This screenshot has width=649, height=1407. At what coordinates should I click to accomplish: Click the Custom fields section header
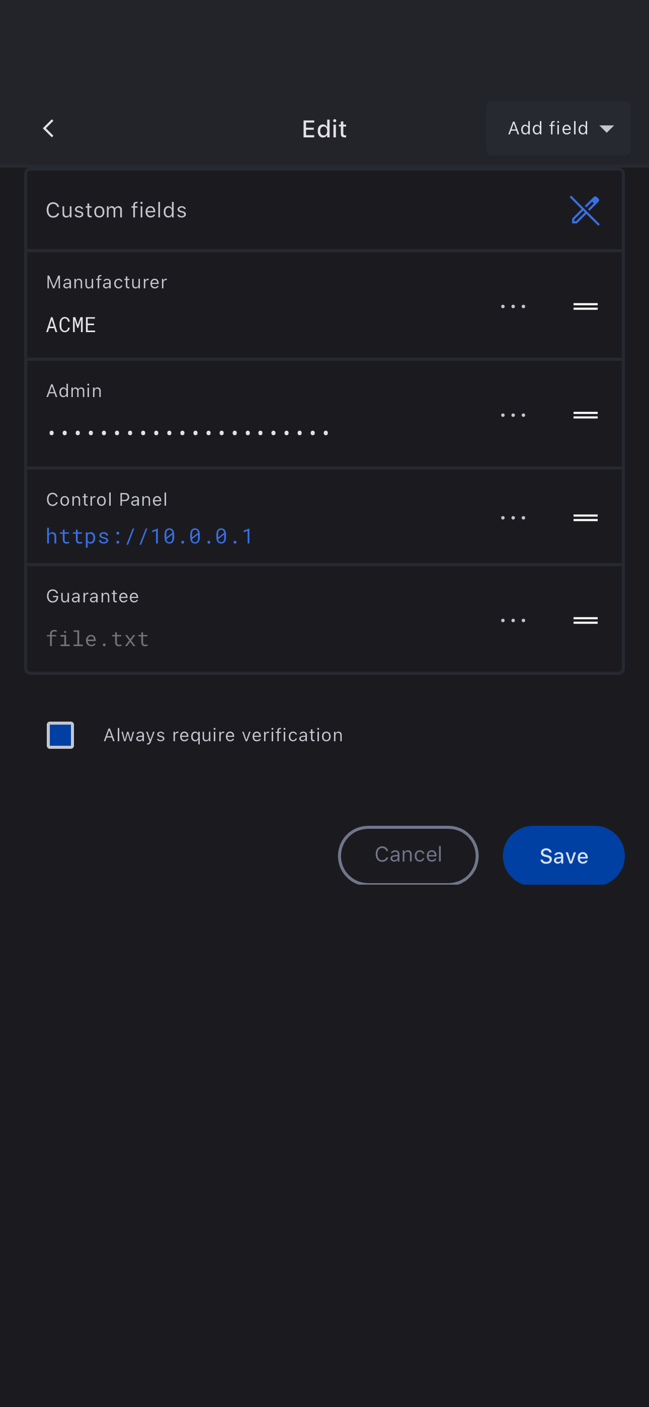116,210
